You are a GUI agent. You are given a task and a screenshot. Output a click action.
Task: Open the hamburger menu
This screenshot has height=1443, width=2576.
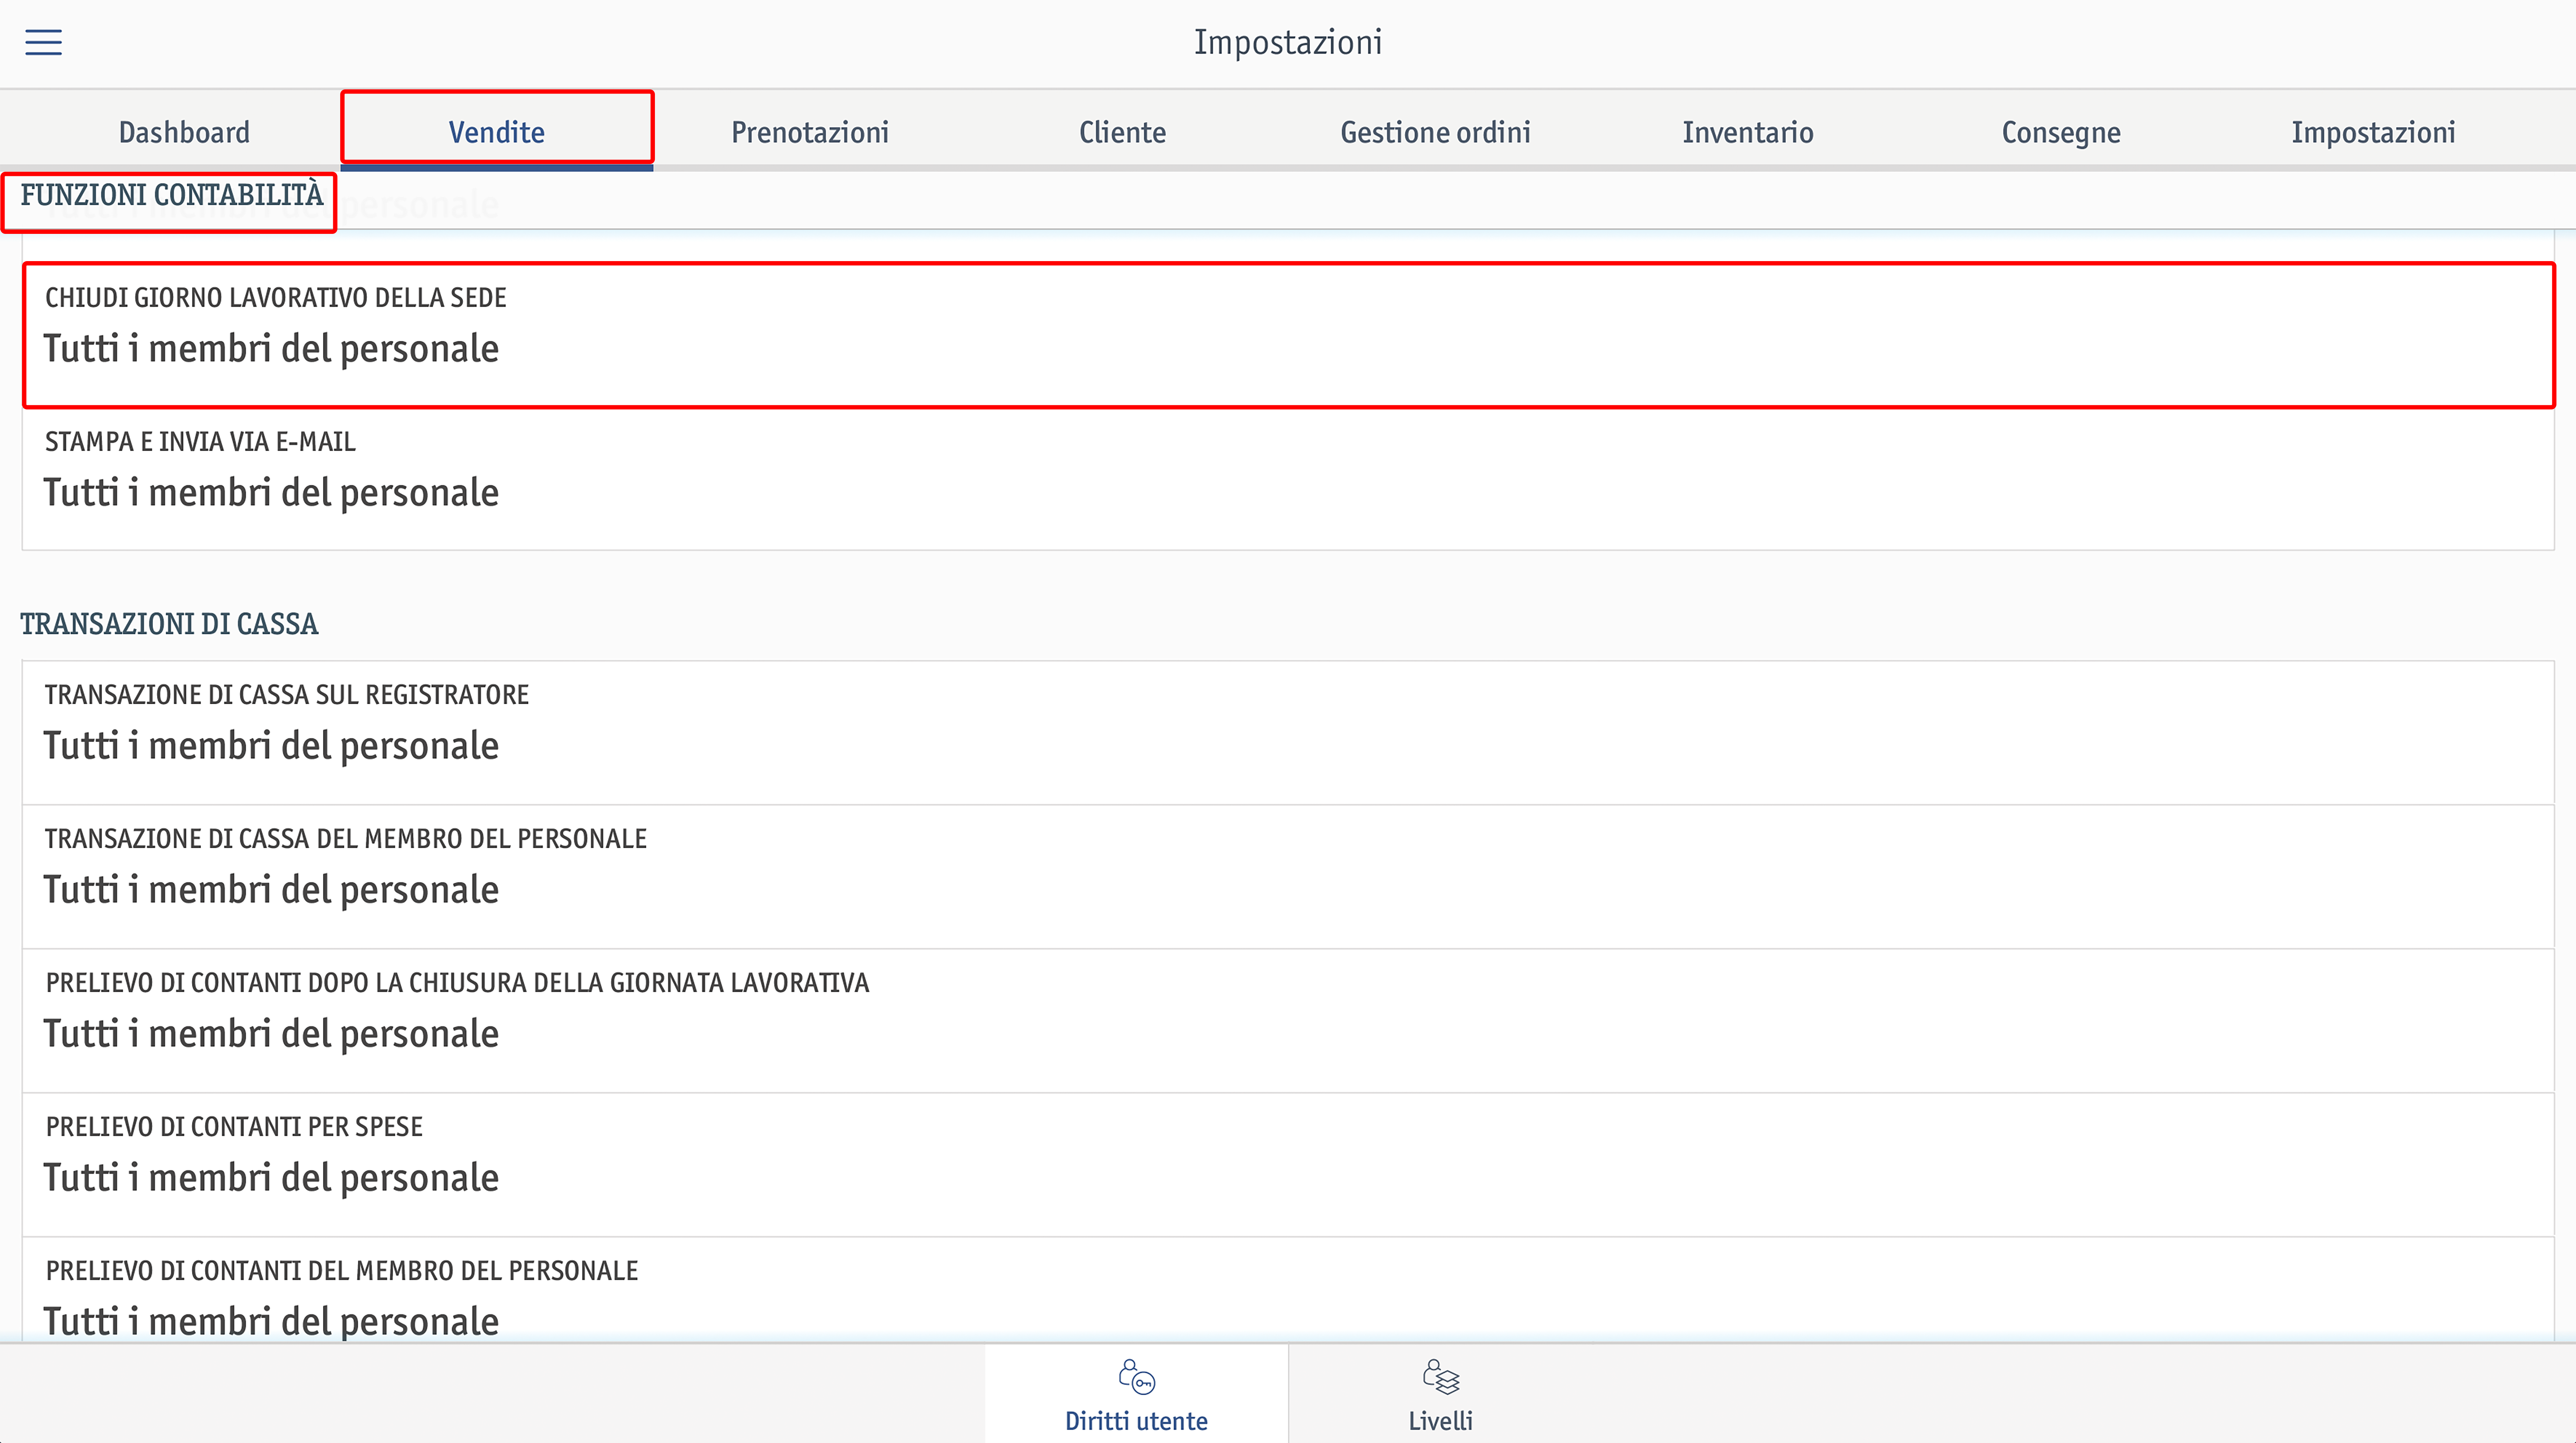(x=43, y=42)
